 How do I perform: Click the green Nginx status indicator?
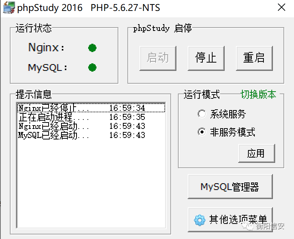click(92, 48)
